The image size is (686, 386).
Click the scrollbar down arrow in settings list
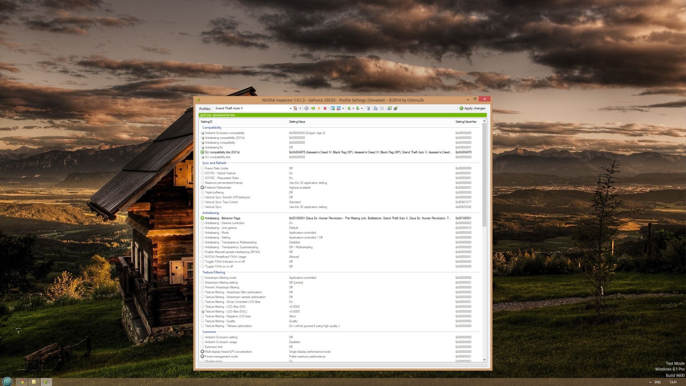coord(484,360)
